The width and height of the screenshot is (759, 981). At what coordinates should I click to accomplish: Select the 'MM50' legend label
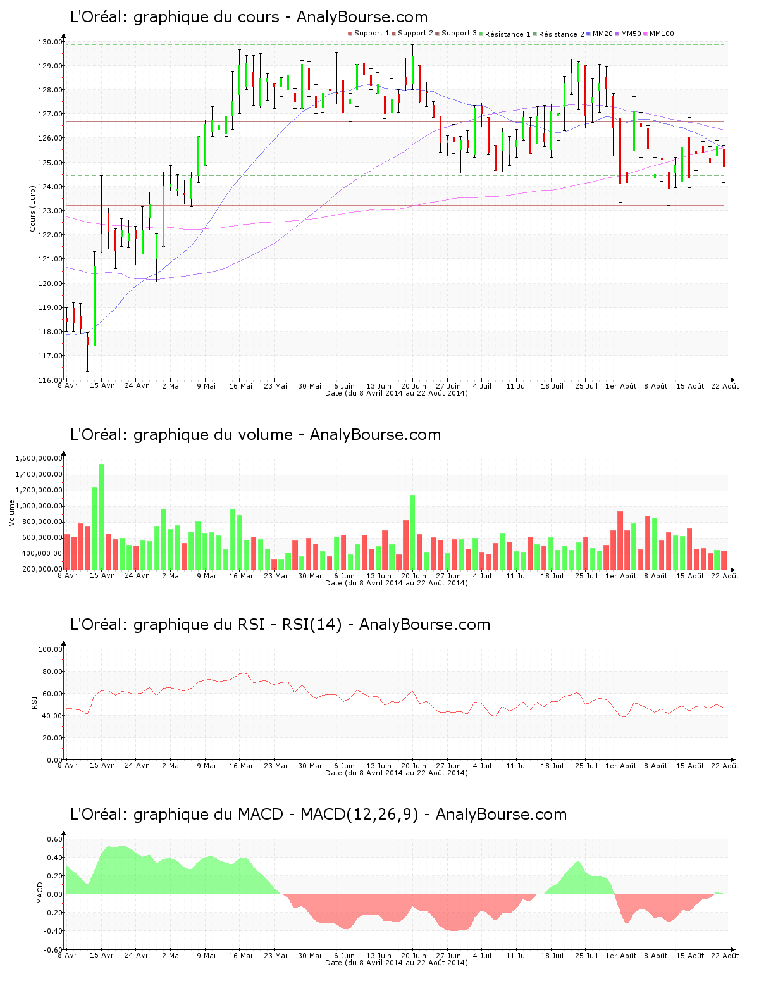[631, 34]
